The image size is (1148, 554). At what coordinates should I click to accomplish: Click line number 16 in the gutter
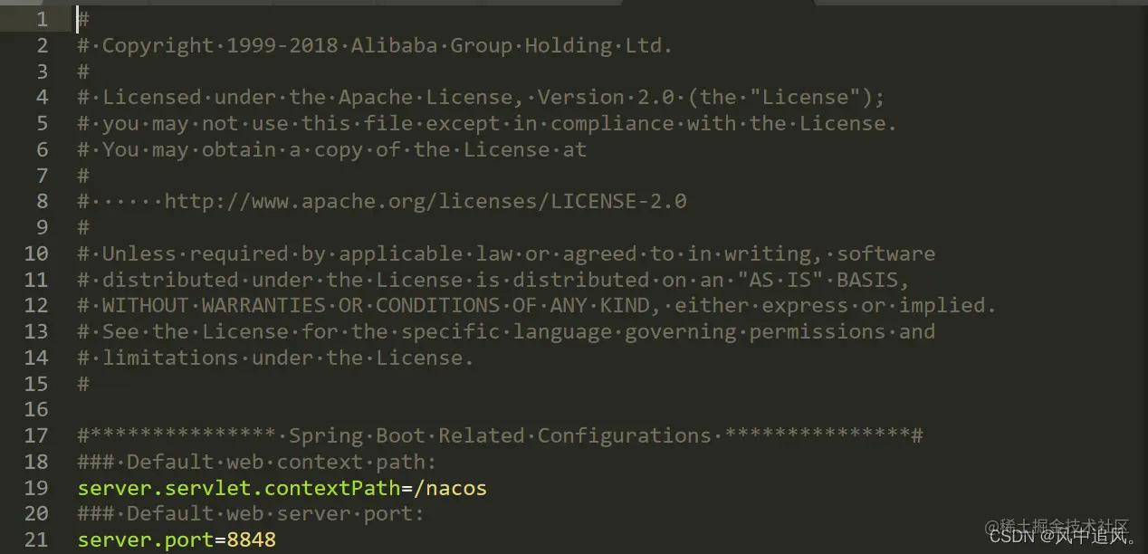tap(37, 409)
